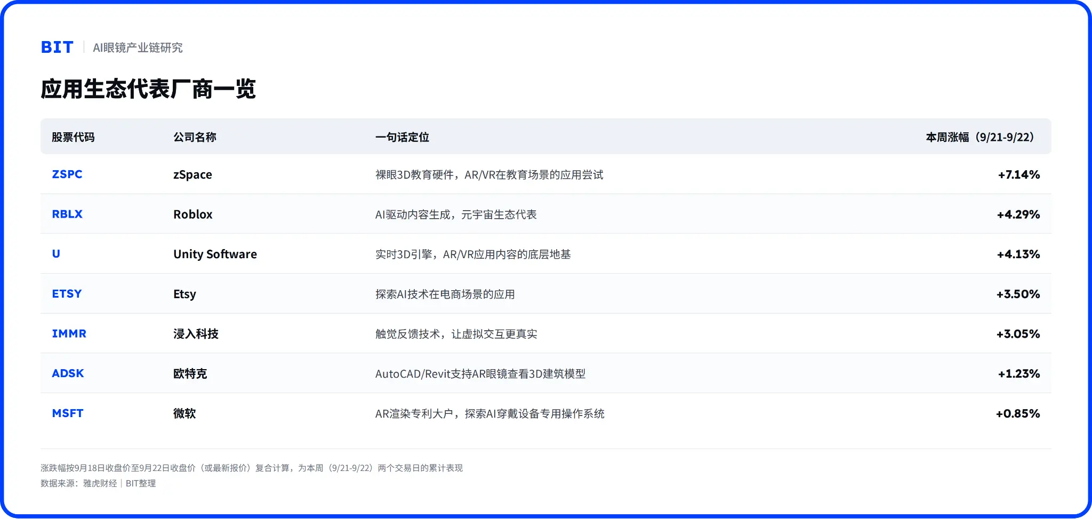Click the +1.23% gain value
Viewport: 1092px width, 519px height.
[x=1019, y=374]
